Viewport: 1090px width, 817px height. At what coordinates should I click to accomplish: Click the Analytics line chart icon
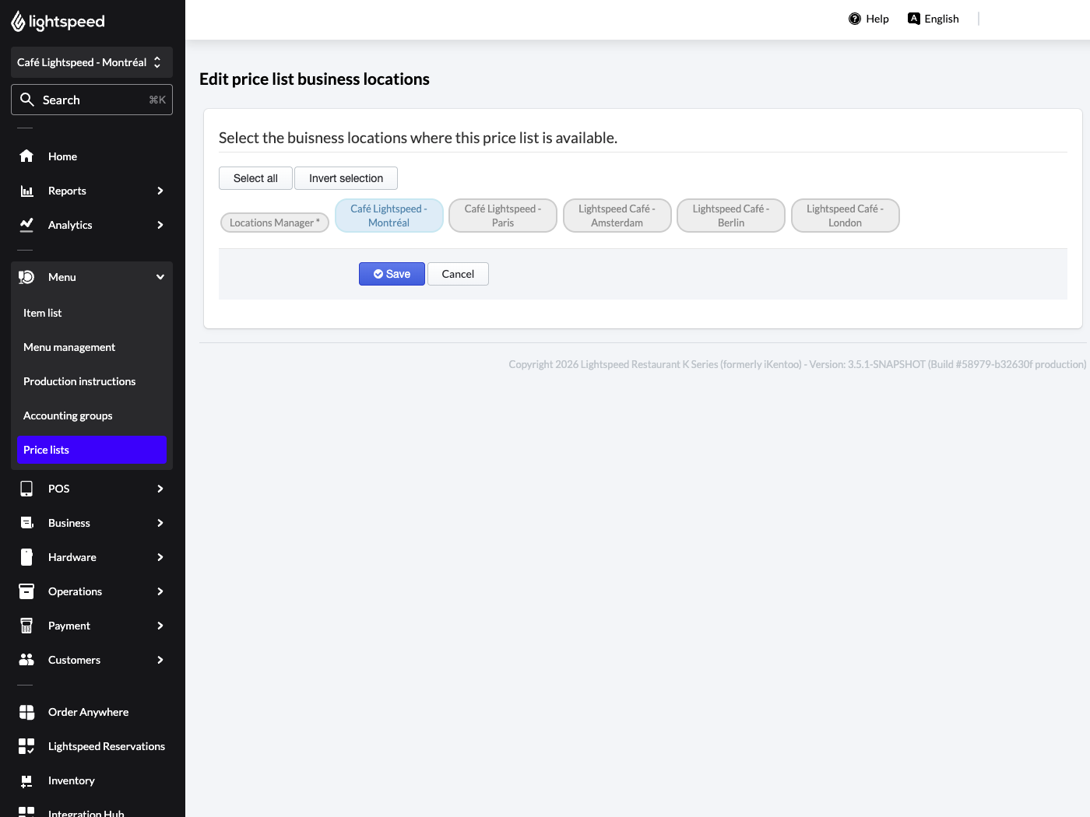26,225
